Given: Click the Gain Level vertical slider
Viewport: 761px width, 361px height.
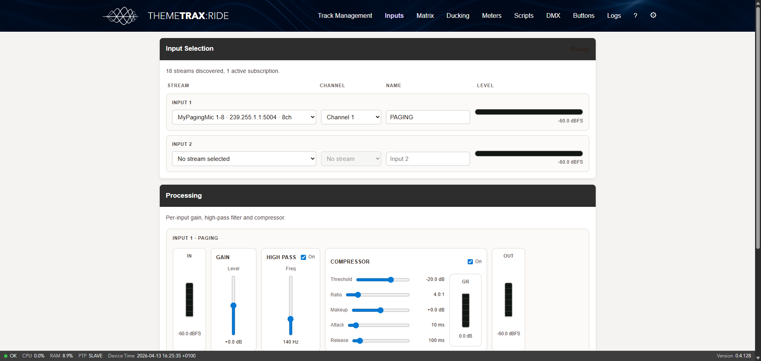Looking at the screenshot, I should (233, 306).
